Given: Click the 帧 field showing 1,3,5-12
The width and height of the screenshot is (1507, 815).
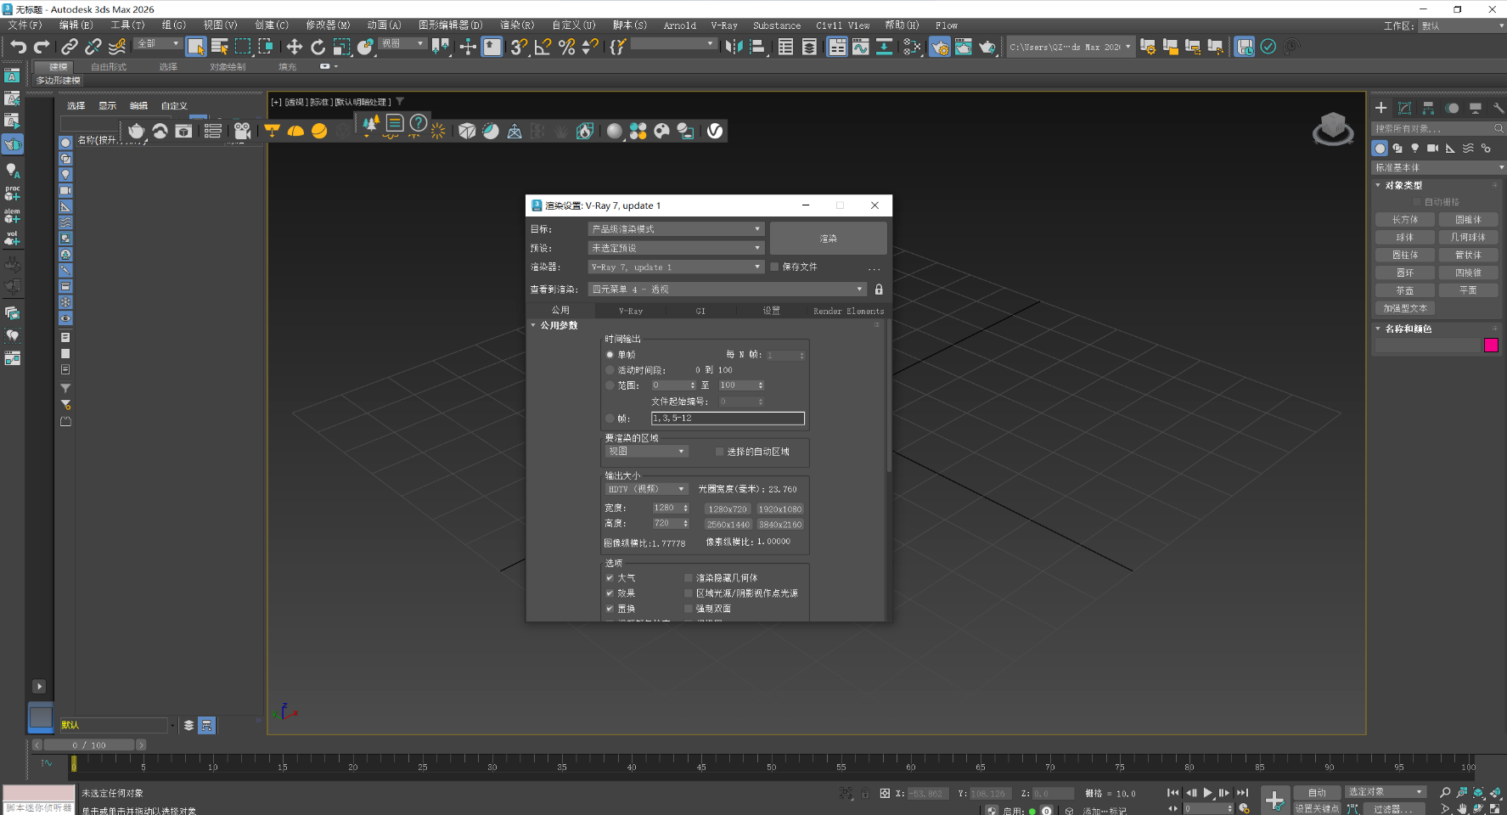Looking at the screenshot, I should coord(728,419).
